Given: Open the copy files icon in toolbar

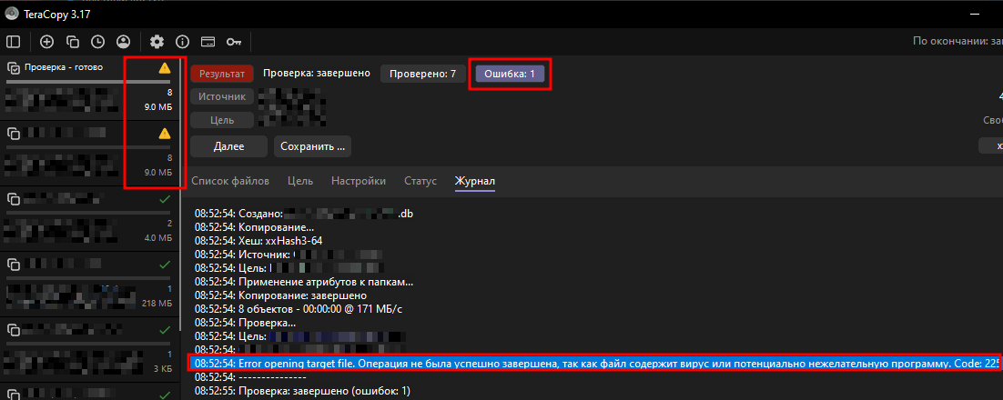Looking at the screenshot, I should tap(72, 42).
